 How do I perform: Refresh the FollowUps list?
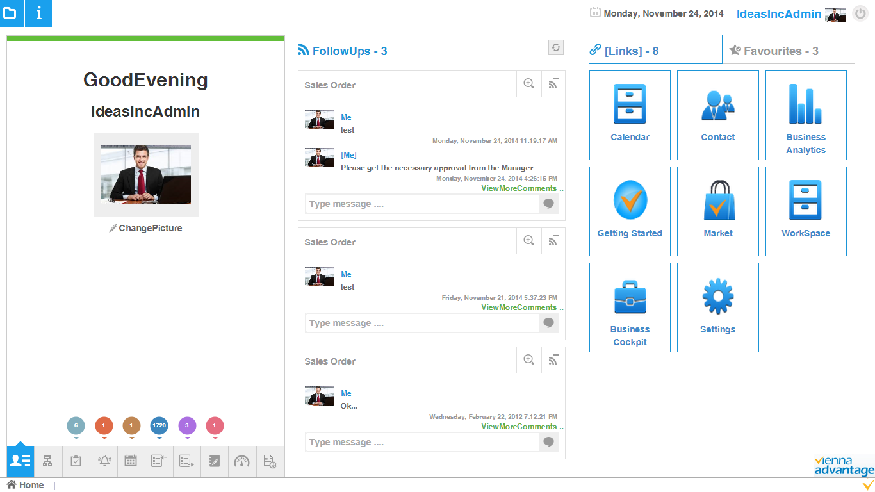pyautogui.click(x=556, y=47)
